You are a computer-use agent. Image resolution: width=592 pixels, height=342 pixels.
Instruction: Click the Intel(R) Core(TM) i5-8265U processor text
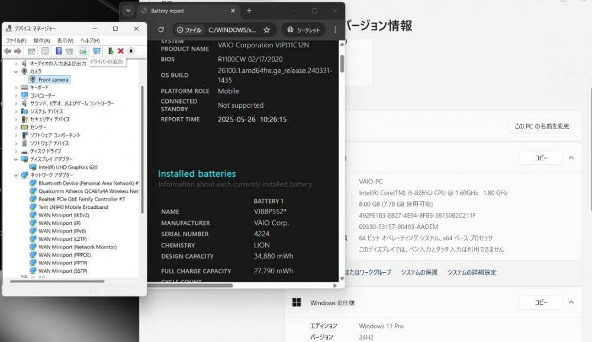[433, 193]
